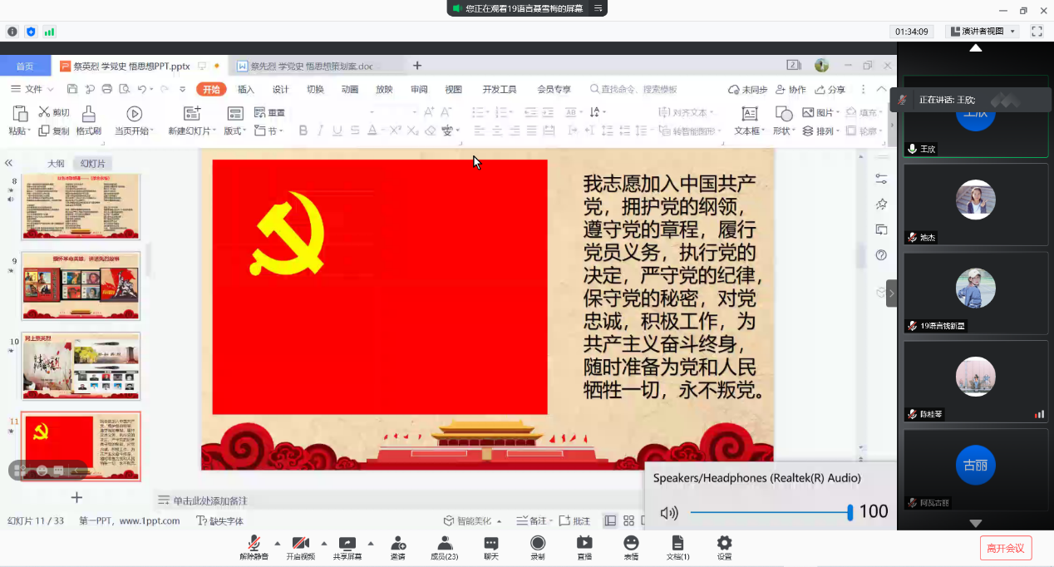1054x567 pixels.
Task: Open meeting 设置 settings gear
Action: (x=724, y=543)
